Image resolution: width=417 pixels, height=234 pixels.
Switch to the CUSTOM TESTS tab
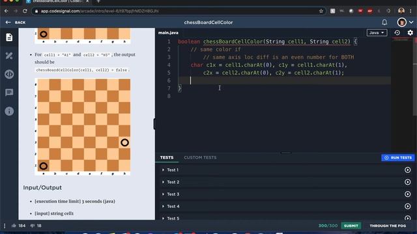click(200, 157)
